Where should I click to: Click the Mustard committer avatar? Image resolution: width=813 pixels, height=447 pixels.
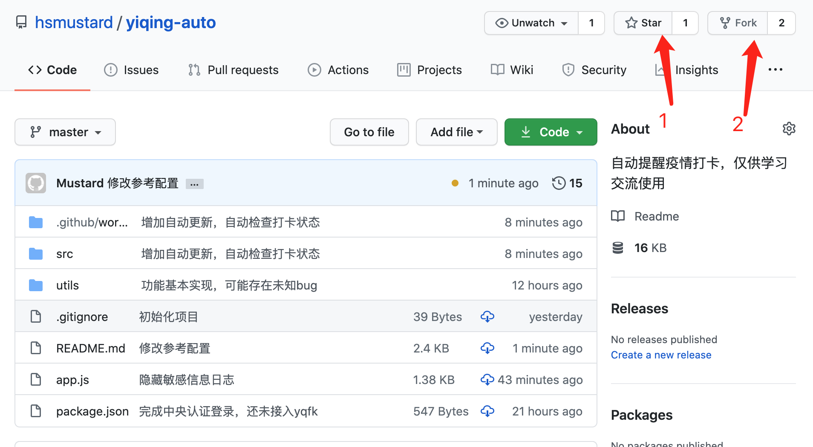[36, 183]
